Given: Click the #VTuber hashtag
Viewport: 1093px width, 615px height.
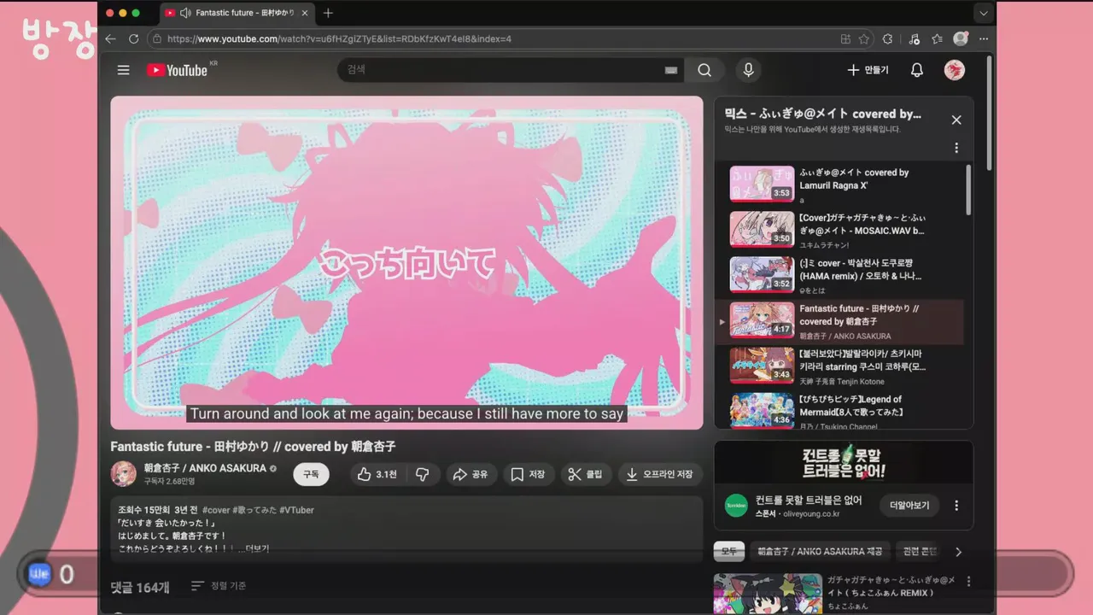Looking at the screenshot, I should 296,510.
